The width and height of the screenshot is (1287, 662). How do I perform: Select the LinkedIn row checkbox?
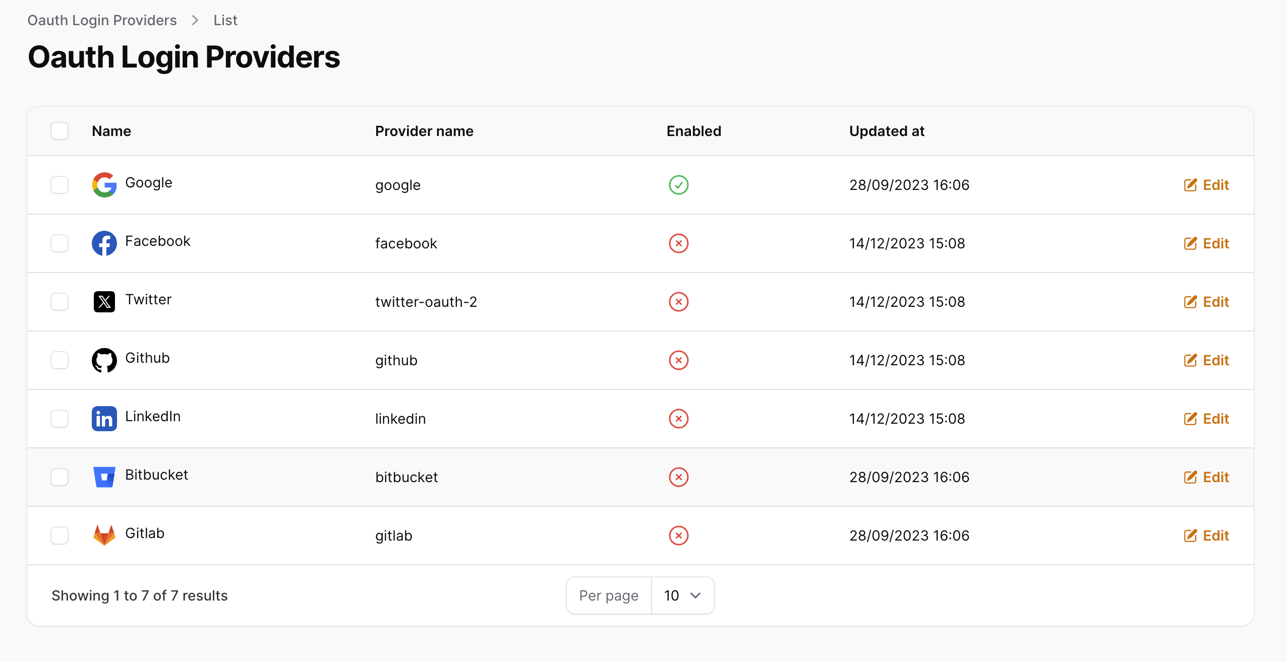coord(60,419)
